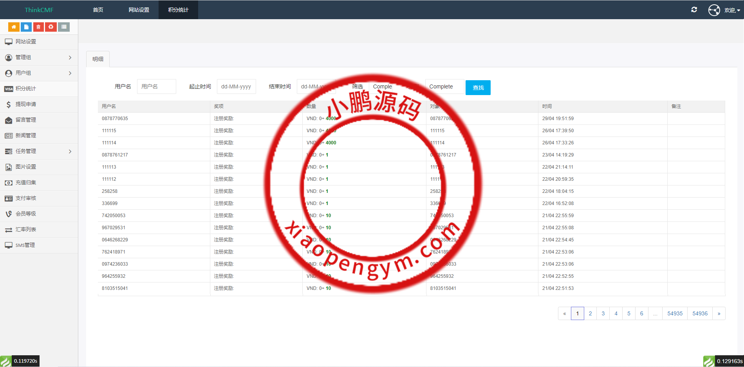Click the SMS管理 sidebar icon
The image size is (744, 367).
25,245
